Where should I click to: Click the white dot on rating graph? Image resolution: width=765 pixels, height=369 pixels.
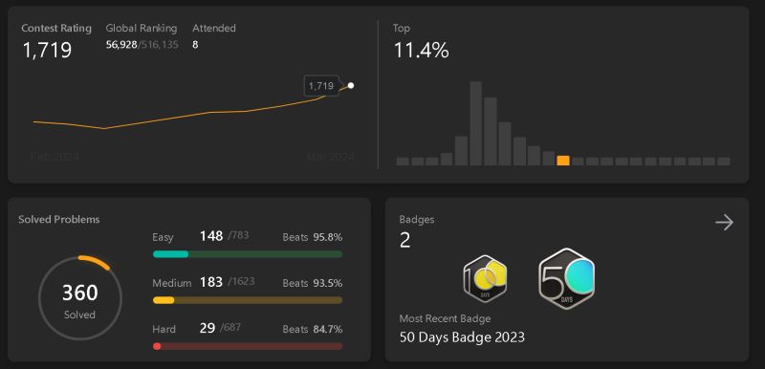click(x=350, y=86)
